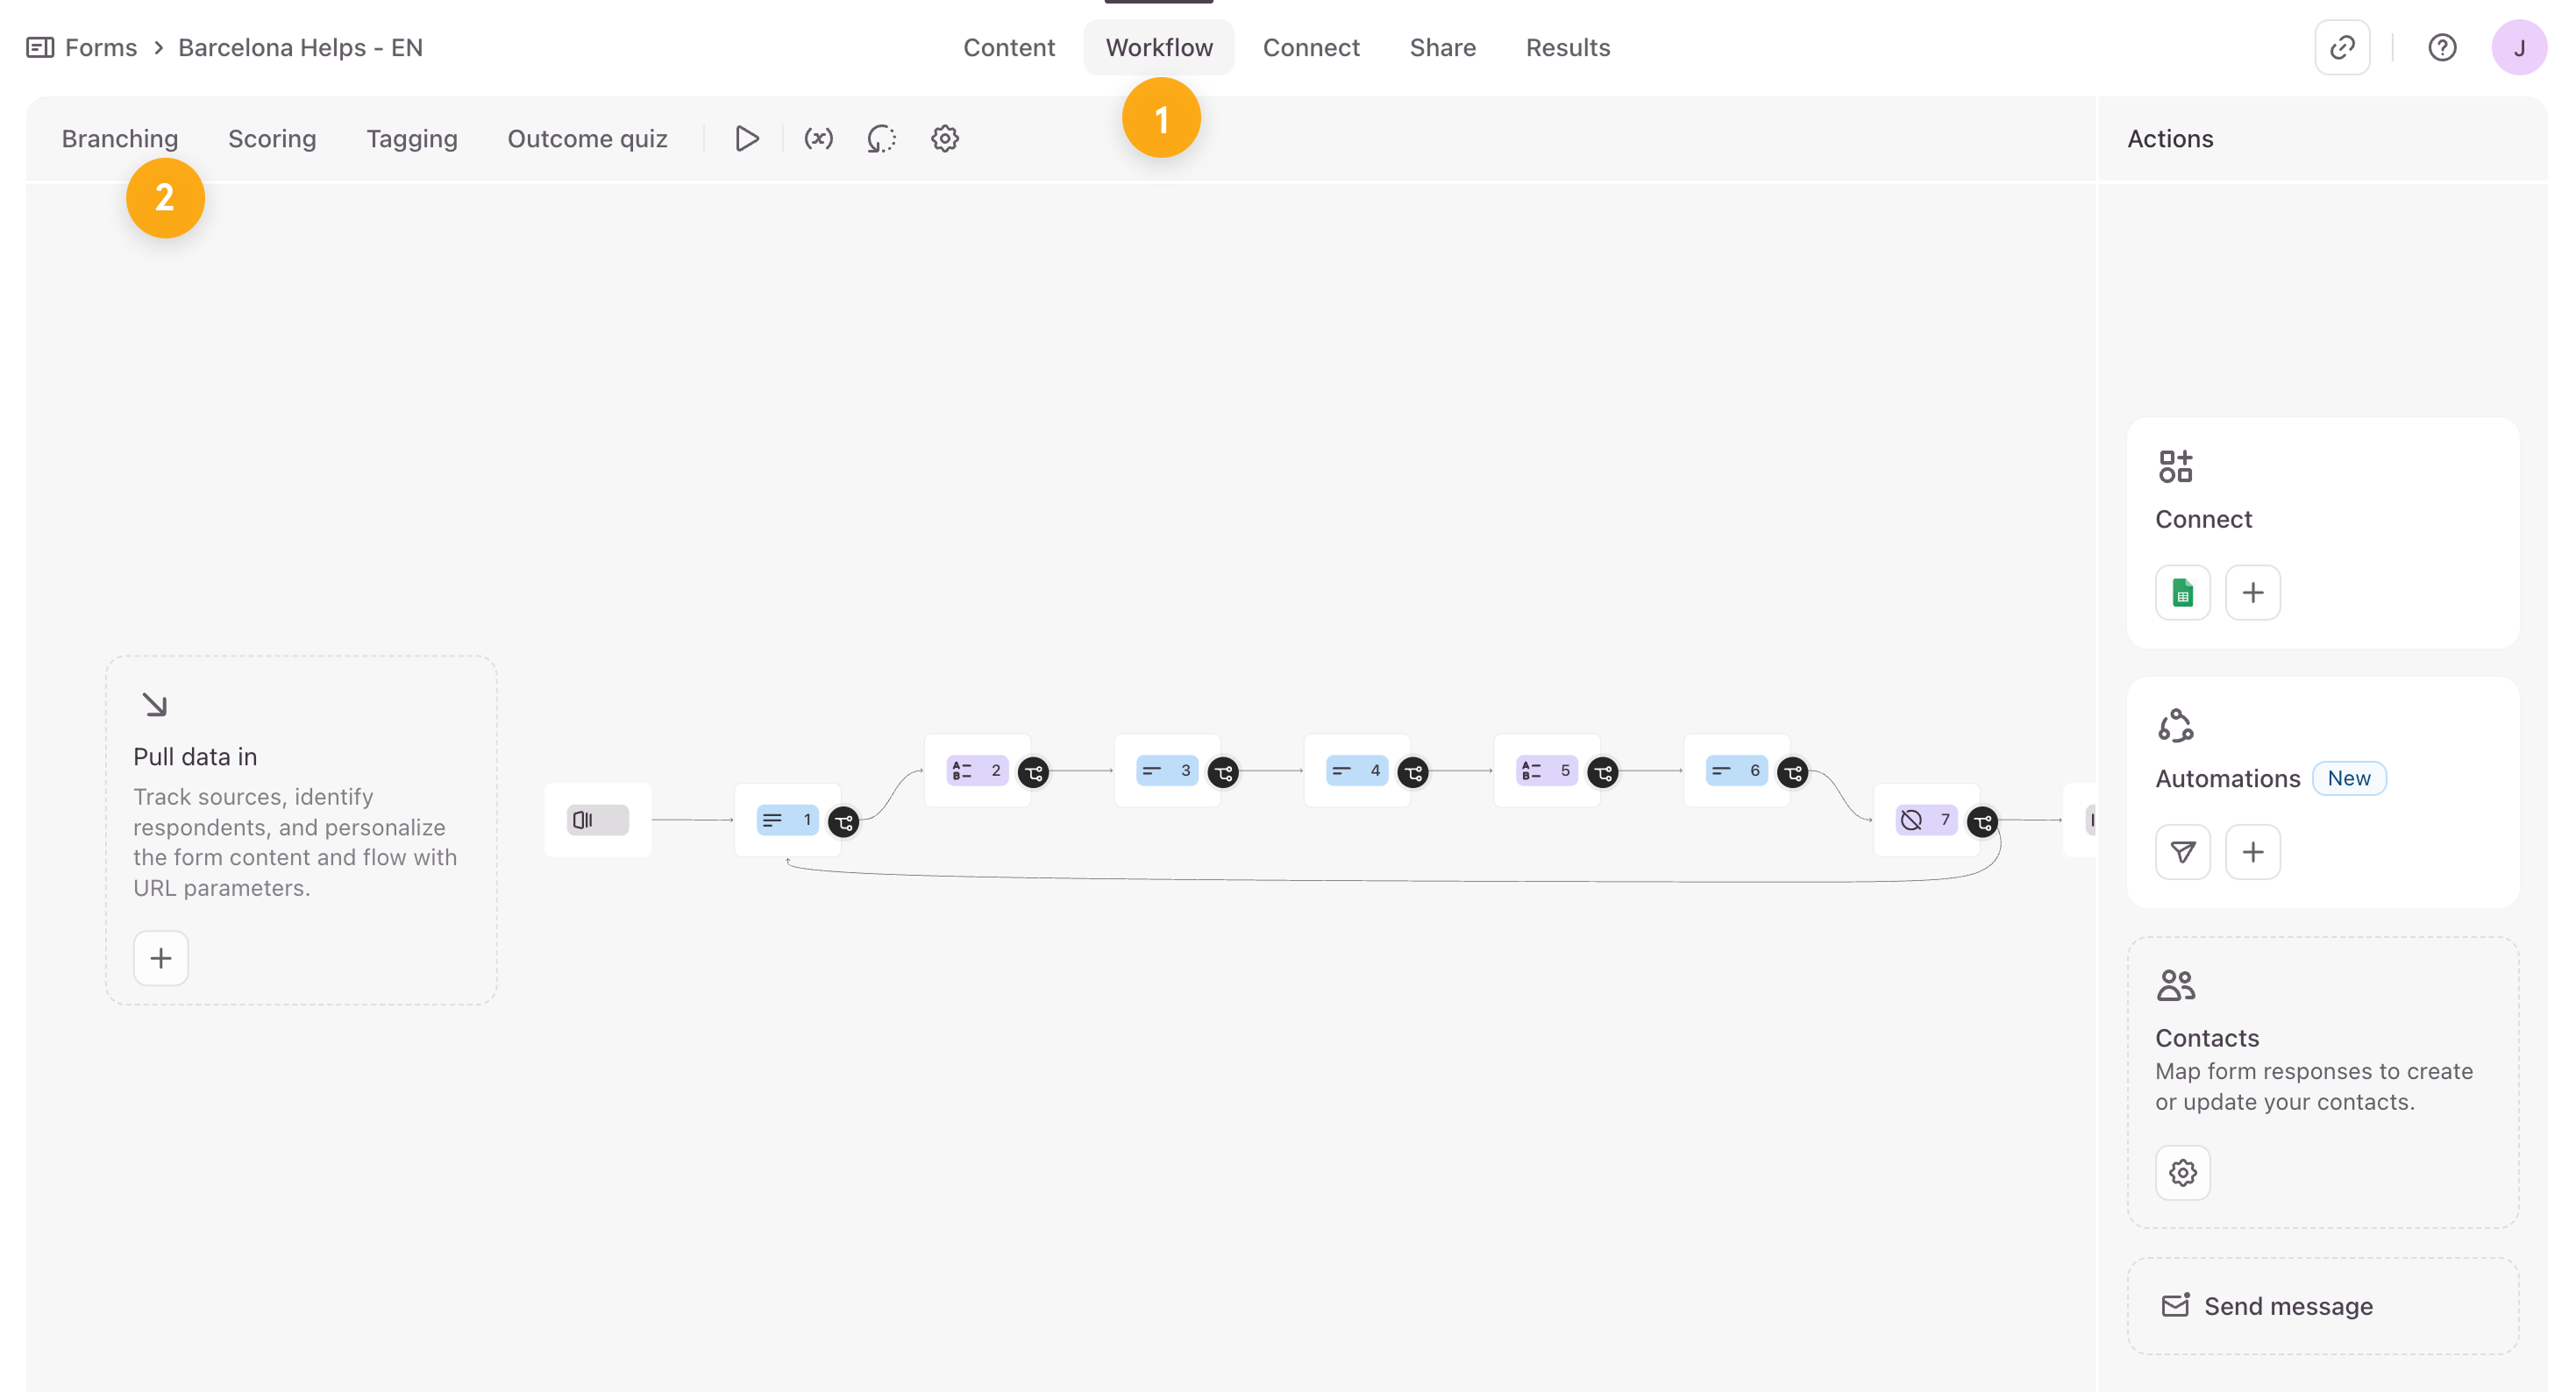Click the Connect apps grid icon

coord(2174,466)
